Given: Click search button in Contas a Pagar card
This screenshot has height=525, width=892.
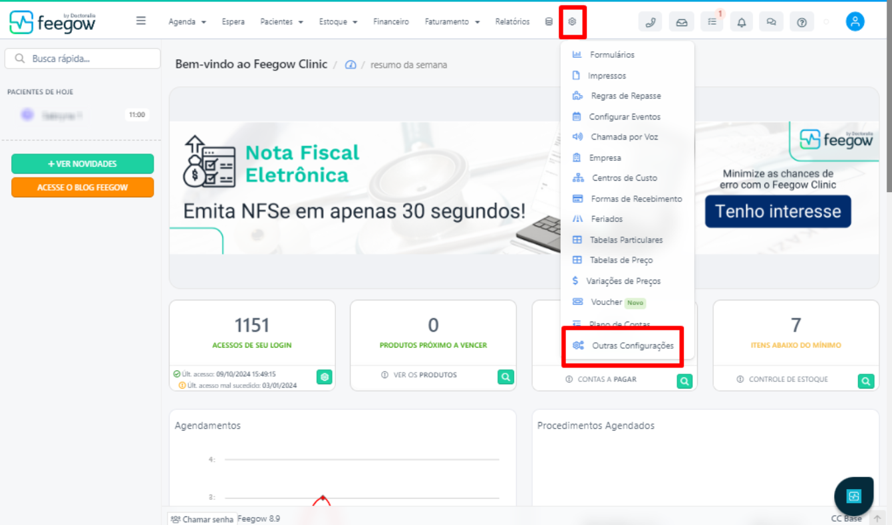Looking at the screenshot, I should 684,381.
